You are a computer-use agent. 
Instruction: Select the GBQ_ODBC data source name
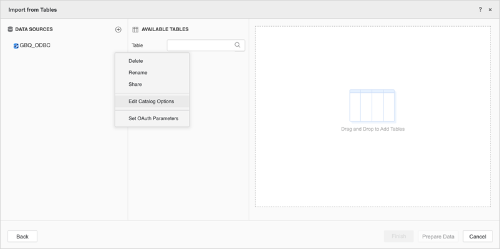(35, 46)
